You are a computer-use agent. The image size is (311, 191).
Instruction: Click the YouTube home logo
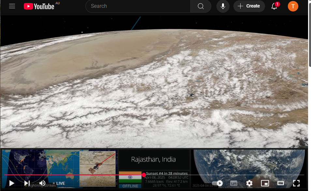(39, 6)
